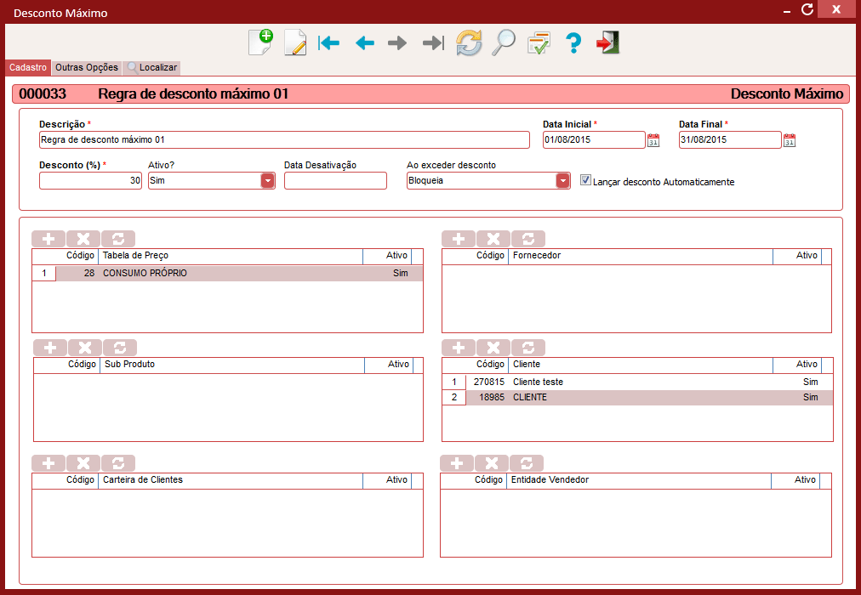Viewport: 861px width, 595px height.
Task: Click the Entidade Vendedor column header
Action: coord(639,480)
